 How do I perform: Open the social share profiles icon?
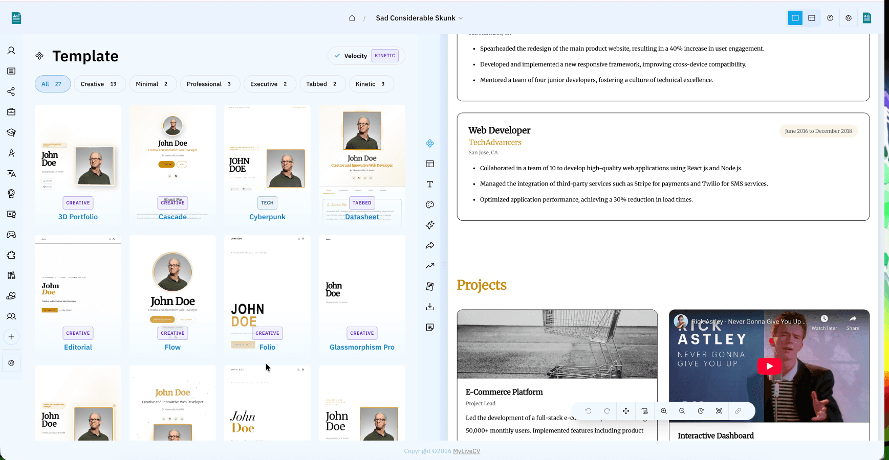[x=11, y=91]
